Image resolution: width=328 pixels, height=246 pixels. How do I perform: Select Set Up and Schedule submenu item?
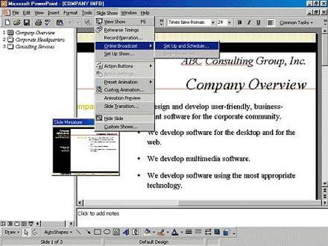click(x=187, y=46)
